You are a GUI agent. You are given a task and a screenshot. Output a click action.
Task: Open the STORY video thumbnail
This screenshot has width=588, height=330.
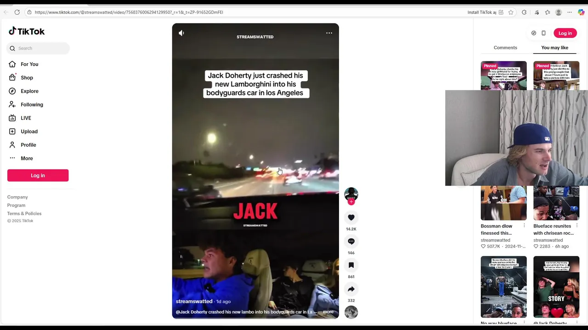(556, 287)
